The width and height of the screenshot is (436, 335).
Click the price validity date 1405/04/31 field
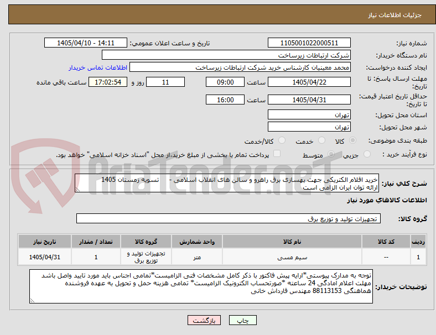pos(309,100)
